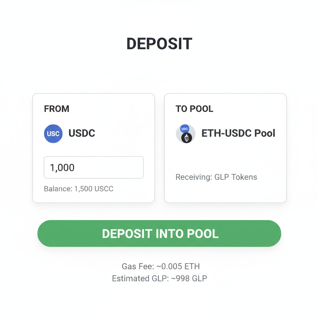
Task: Click the Receiving: GLP Tokens text
Action: click(216, 177)
